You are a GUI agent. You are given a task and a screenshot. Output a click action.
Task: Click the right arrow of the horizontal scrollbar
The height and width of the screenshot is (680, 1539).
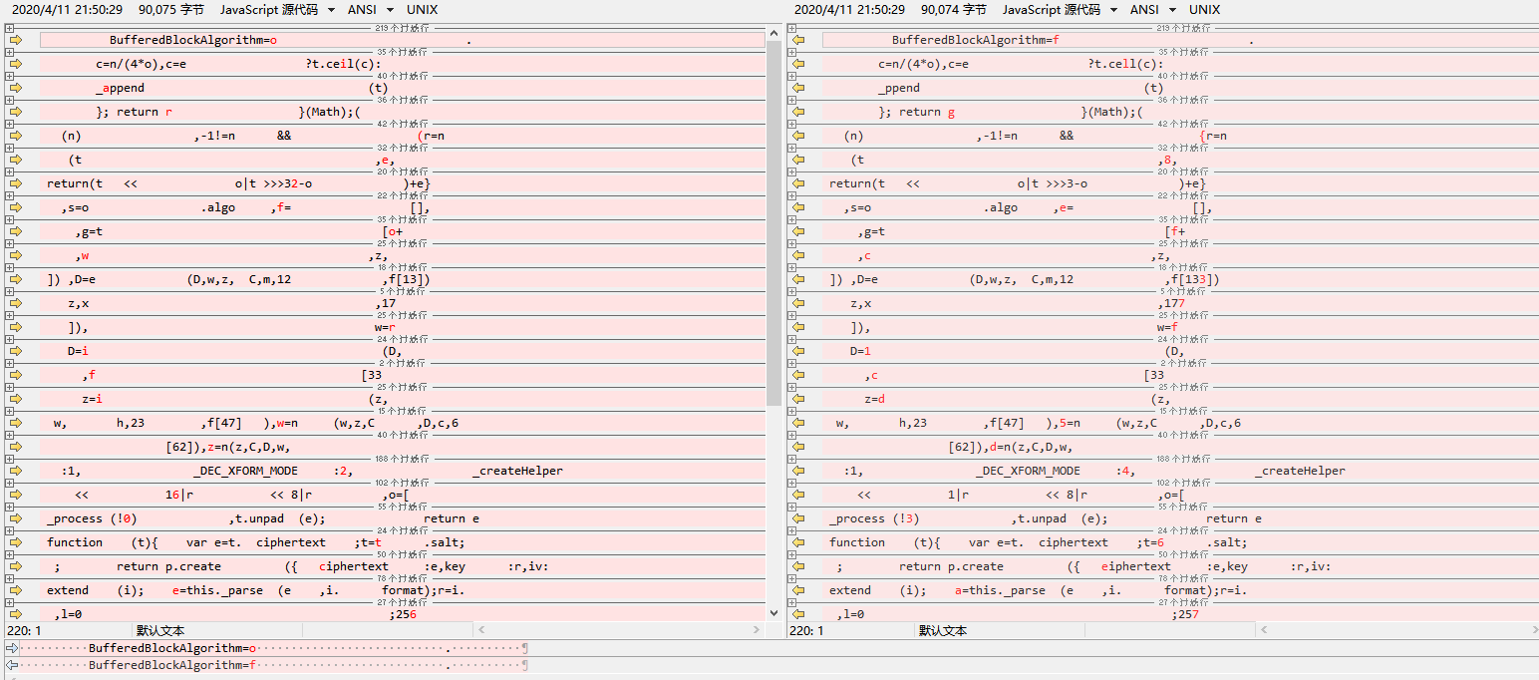pos(759,630)
